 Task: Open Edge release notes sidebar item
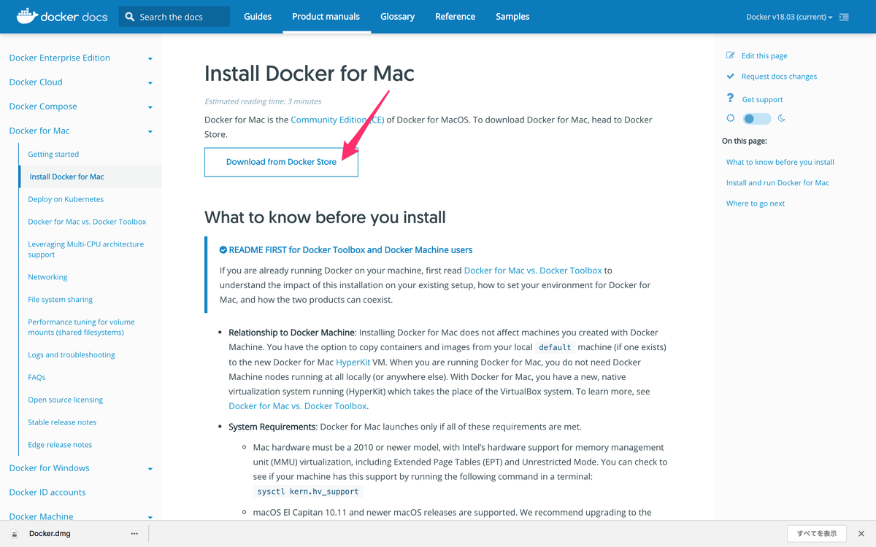[60, 445]
